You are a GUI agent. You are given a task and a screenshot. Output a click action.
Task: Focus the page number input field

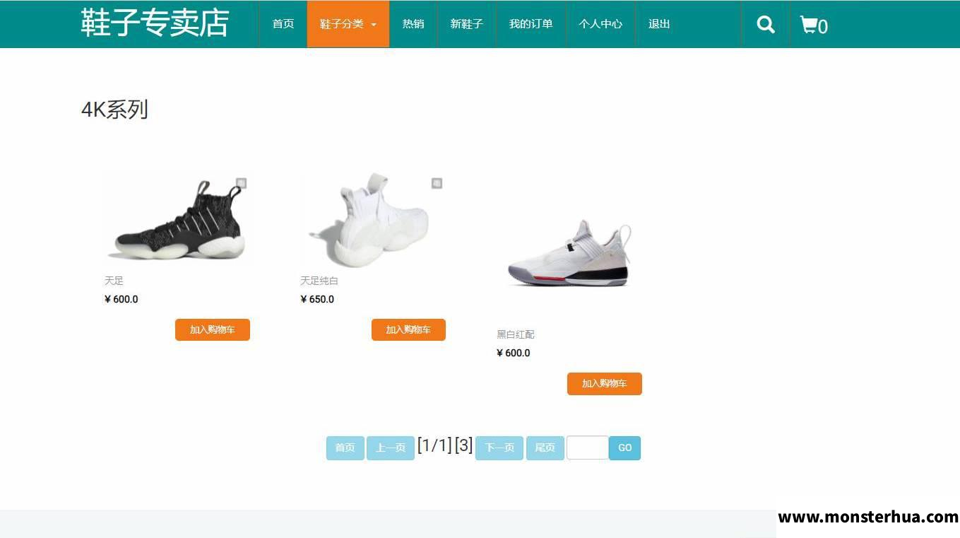pos(588,448)
